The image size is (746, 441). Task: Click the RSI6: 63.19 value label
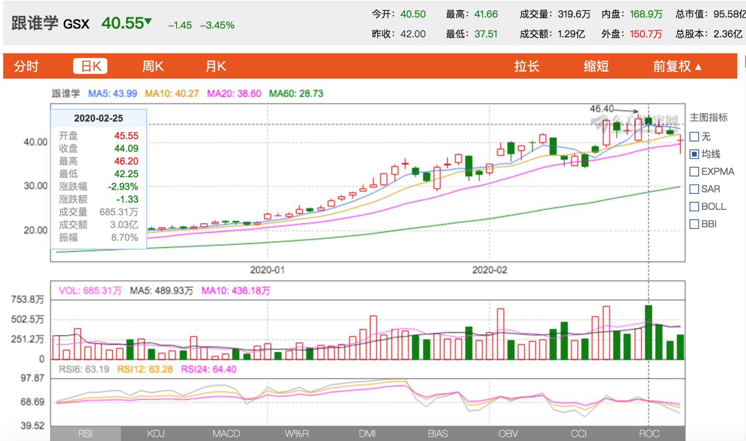pyautogui.click(x=84, y=369)
